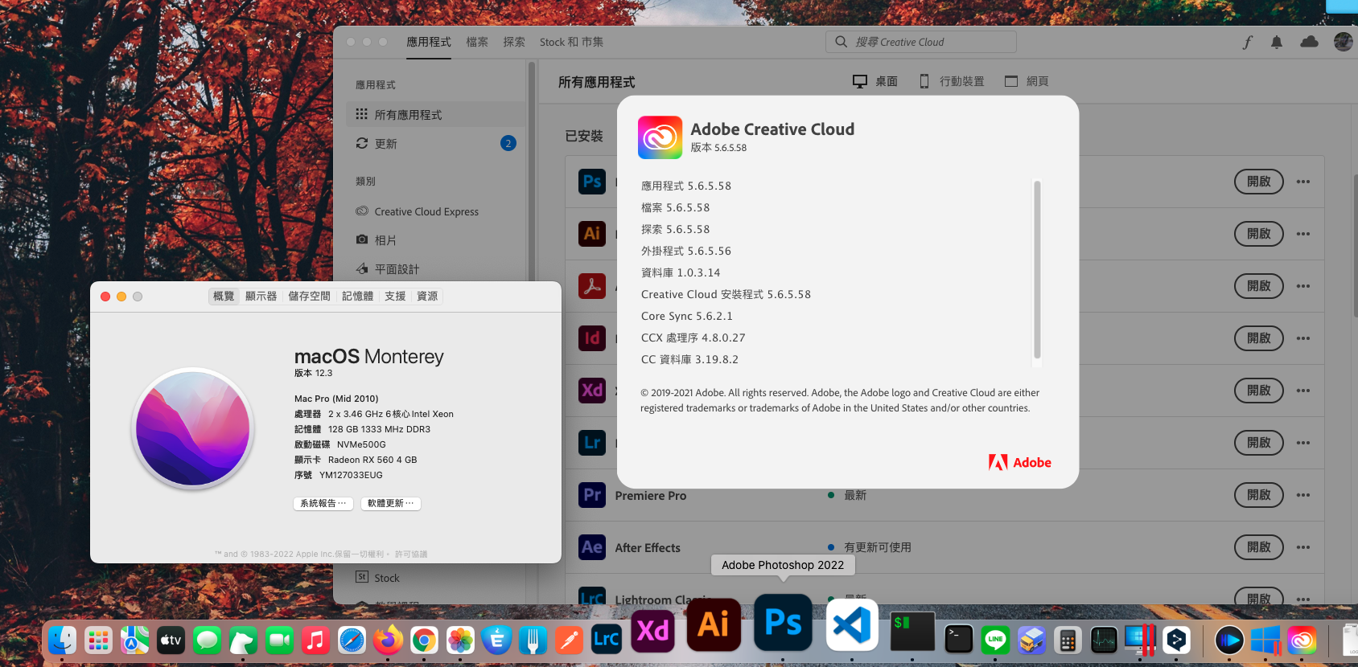Open Messages app in the Dock

coord(207,640)
